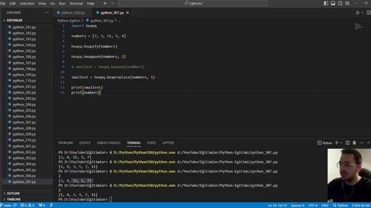
Task: Click the Eğitimler search command center
Action: pyautogui.click(x=193, y=3)
